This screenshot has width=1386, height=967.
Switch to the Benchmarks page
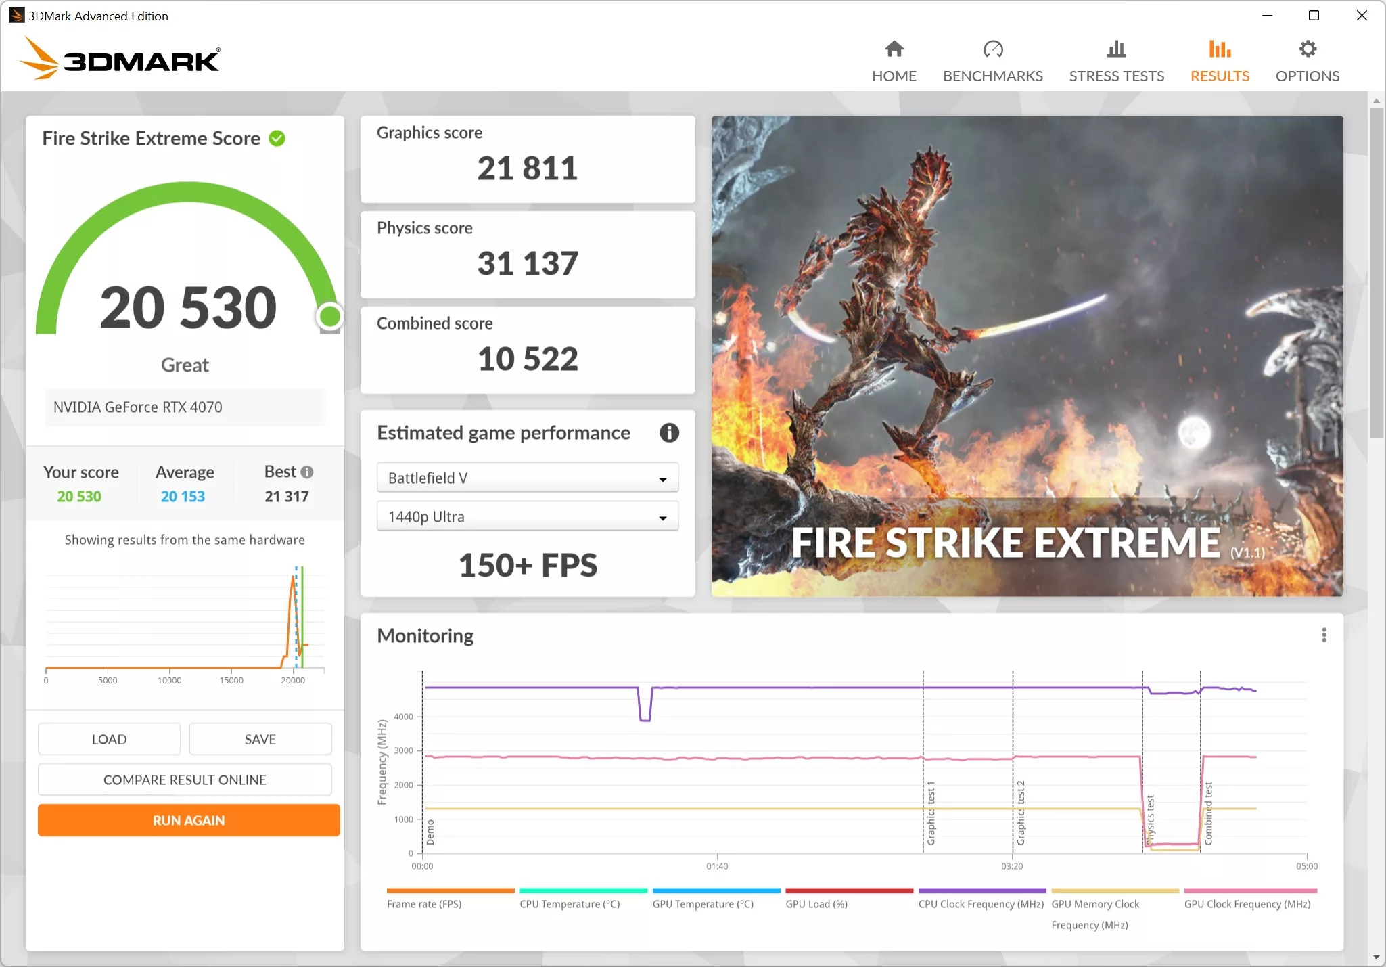[x=992, y=60]
